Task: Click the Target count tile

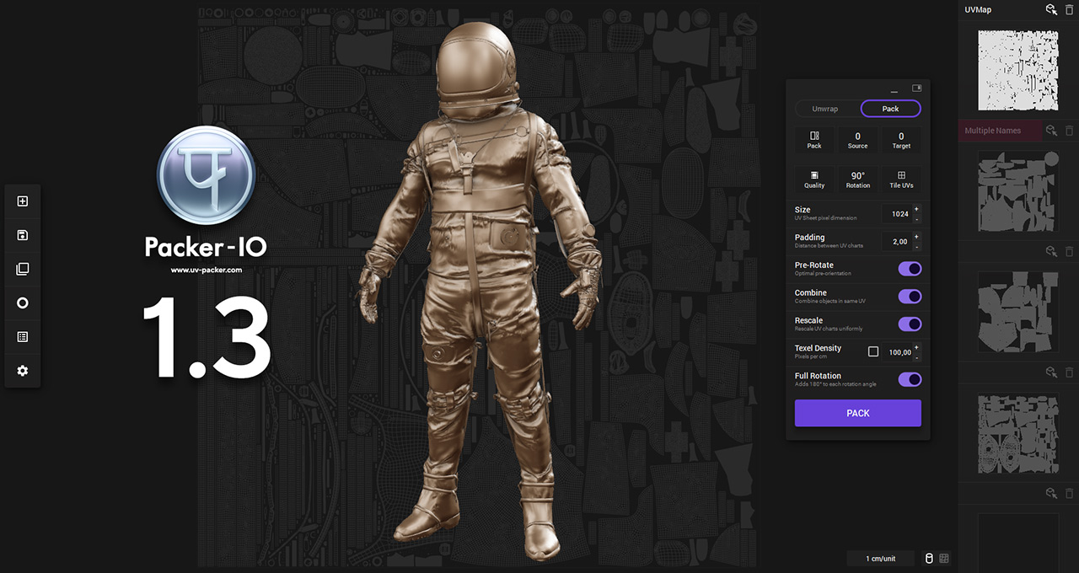Action: click(x=901, y=140)
